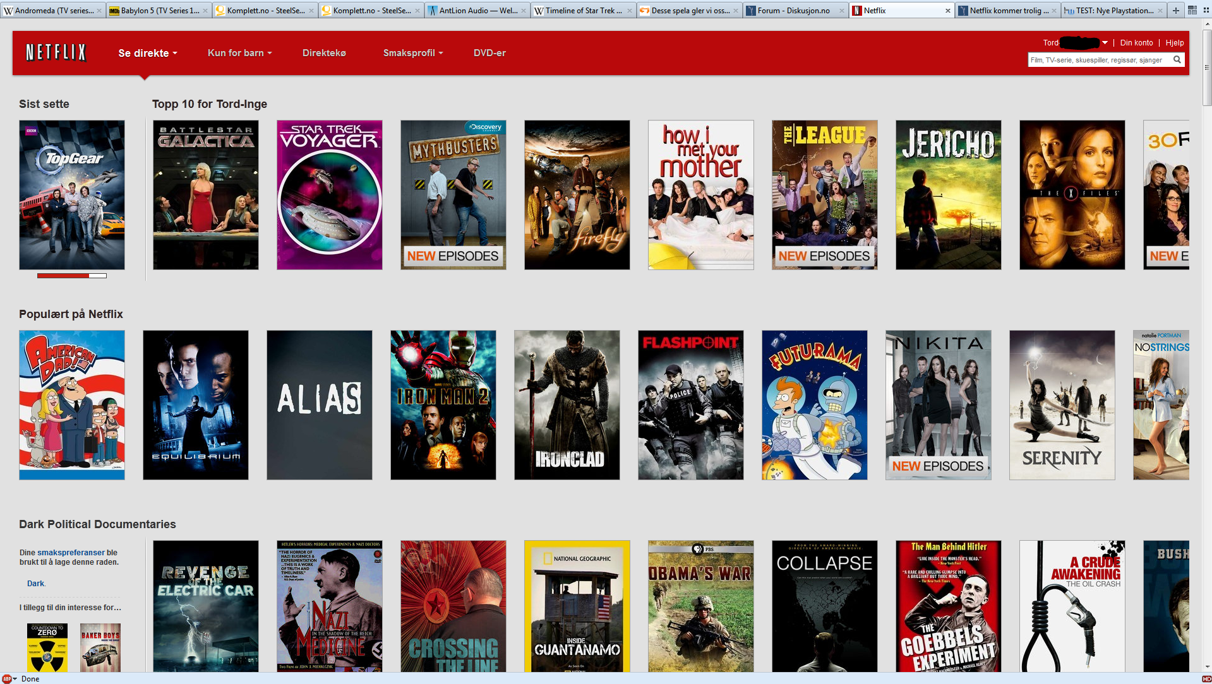Open Iron Man 2 poster
1212x684 pixels.
(x=443, y=405)
